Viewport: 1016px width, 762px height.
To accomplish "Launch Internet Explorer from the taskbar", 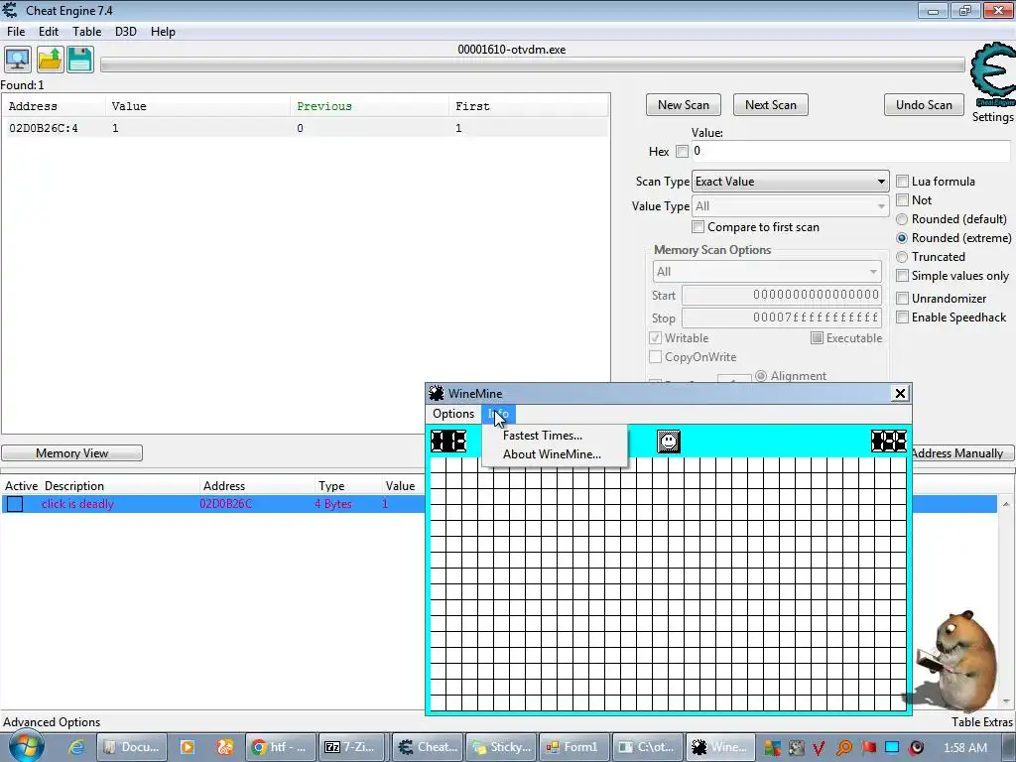I will [77, 748].
